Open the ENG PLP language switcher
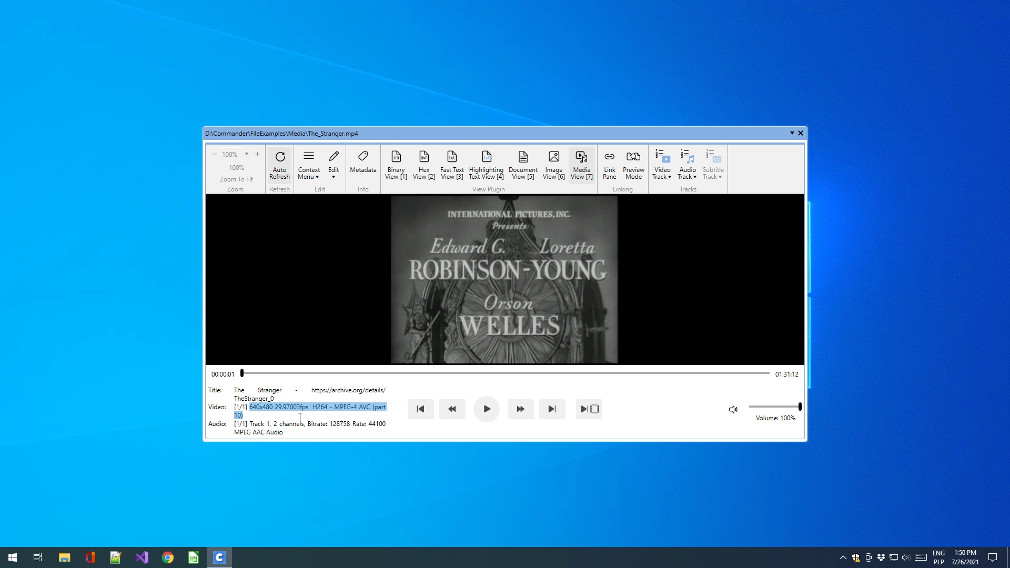This screenshot has height=568, width=1010. [938, 557]
